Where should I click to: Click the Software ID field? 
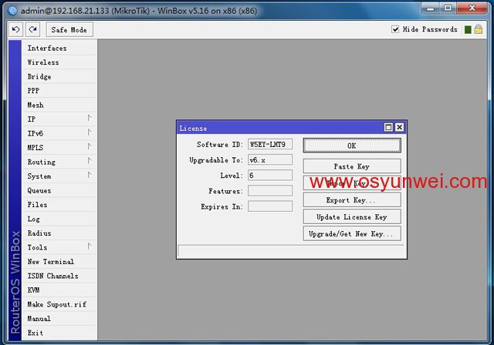point(270,144)
